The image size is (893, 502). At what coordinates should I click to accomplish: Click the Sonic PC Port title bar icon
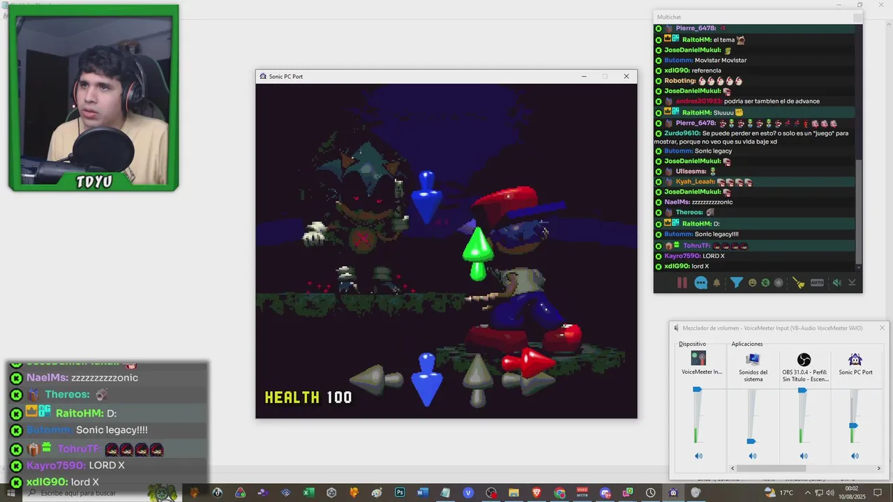point(263,76)
